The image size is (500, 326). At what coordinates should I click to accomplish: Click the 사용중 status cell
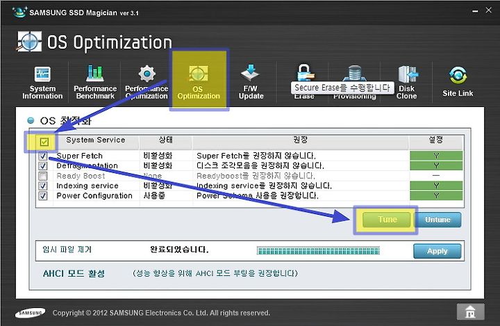click(x=154, y=196)
